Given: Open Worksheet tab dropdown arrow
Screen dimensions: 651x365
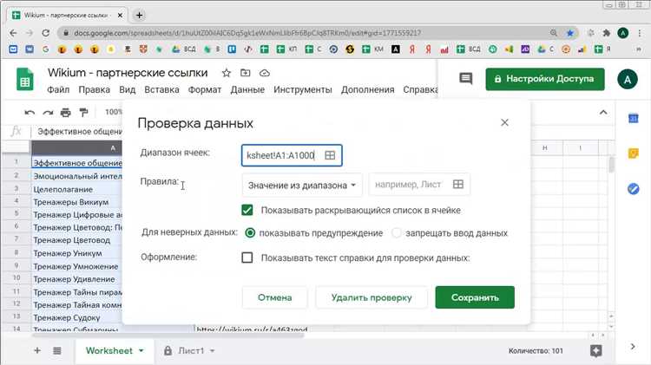Looking at the screenshot, I should pos(141,350).
